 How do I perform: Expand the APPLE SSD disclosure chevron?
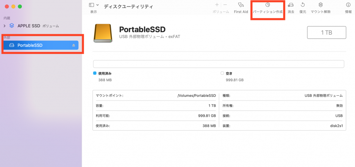(x=5, y=26)
